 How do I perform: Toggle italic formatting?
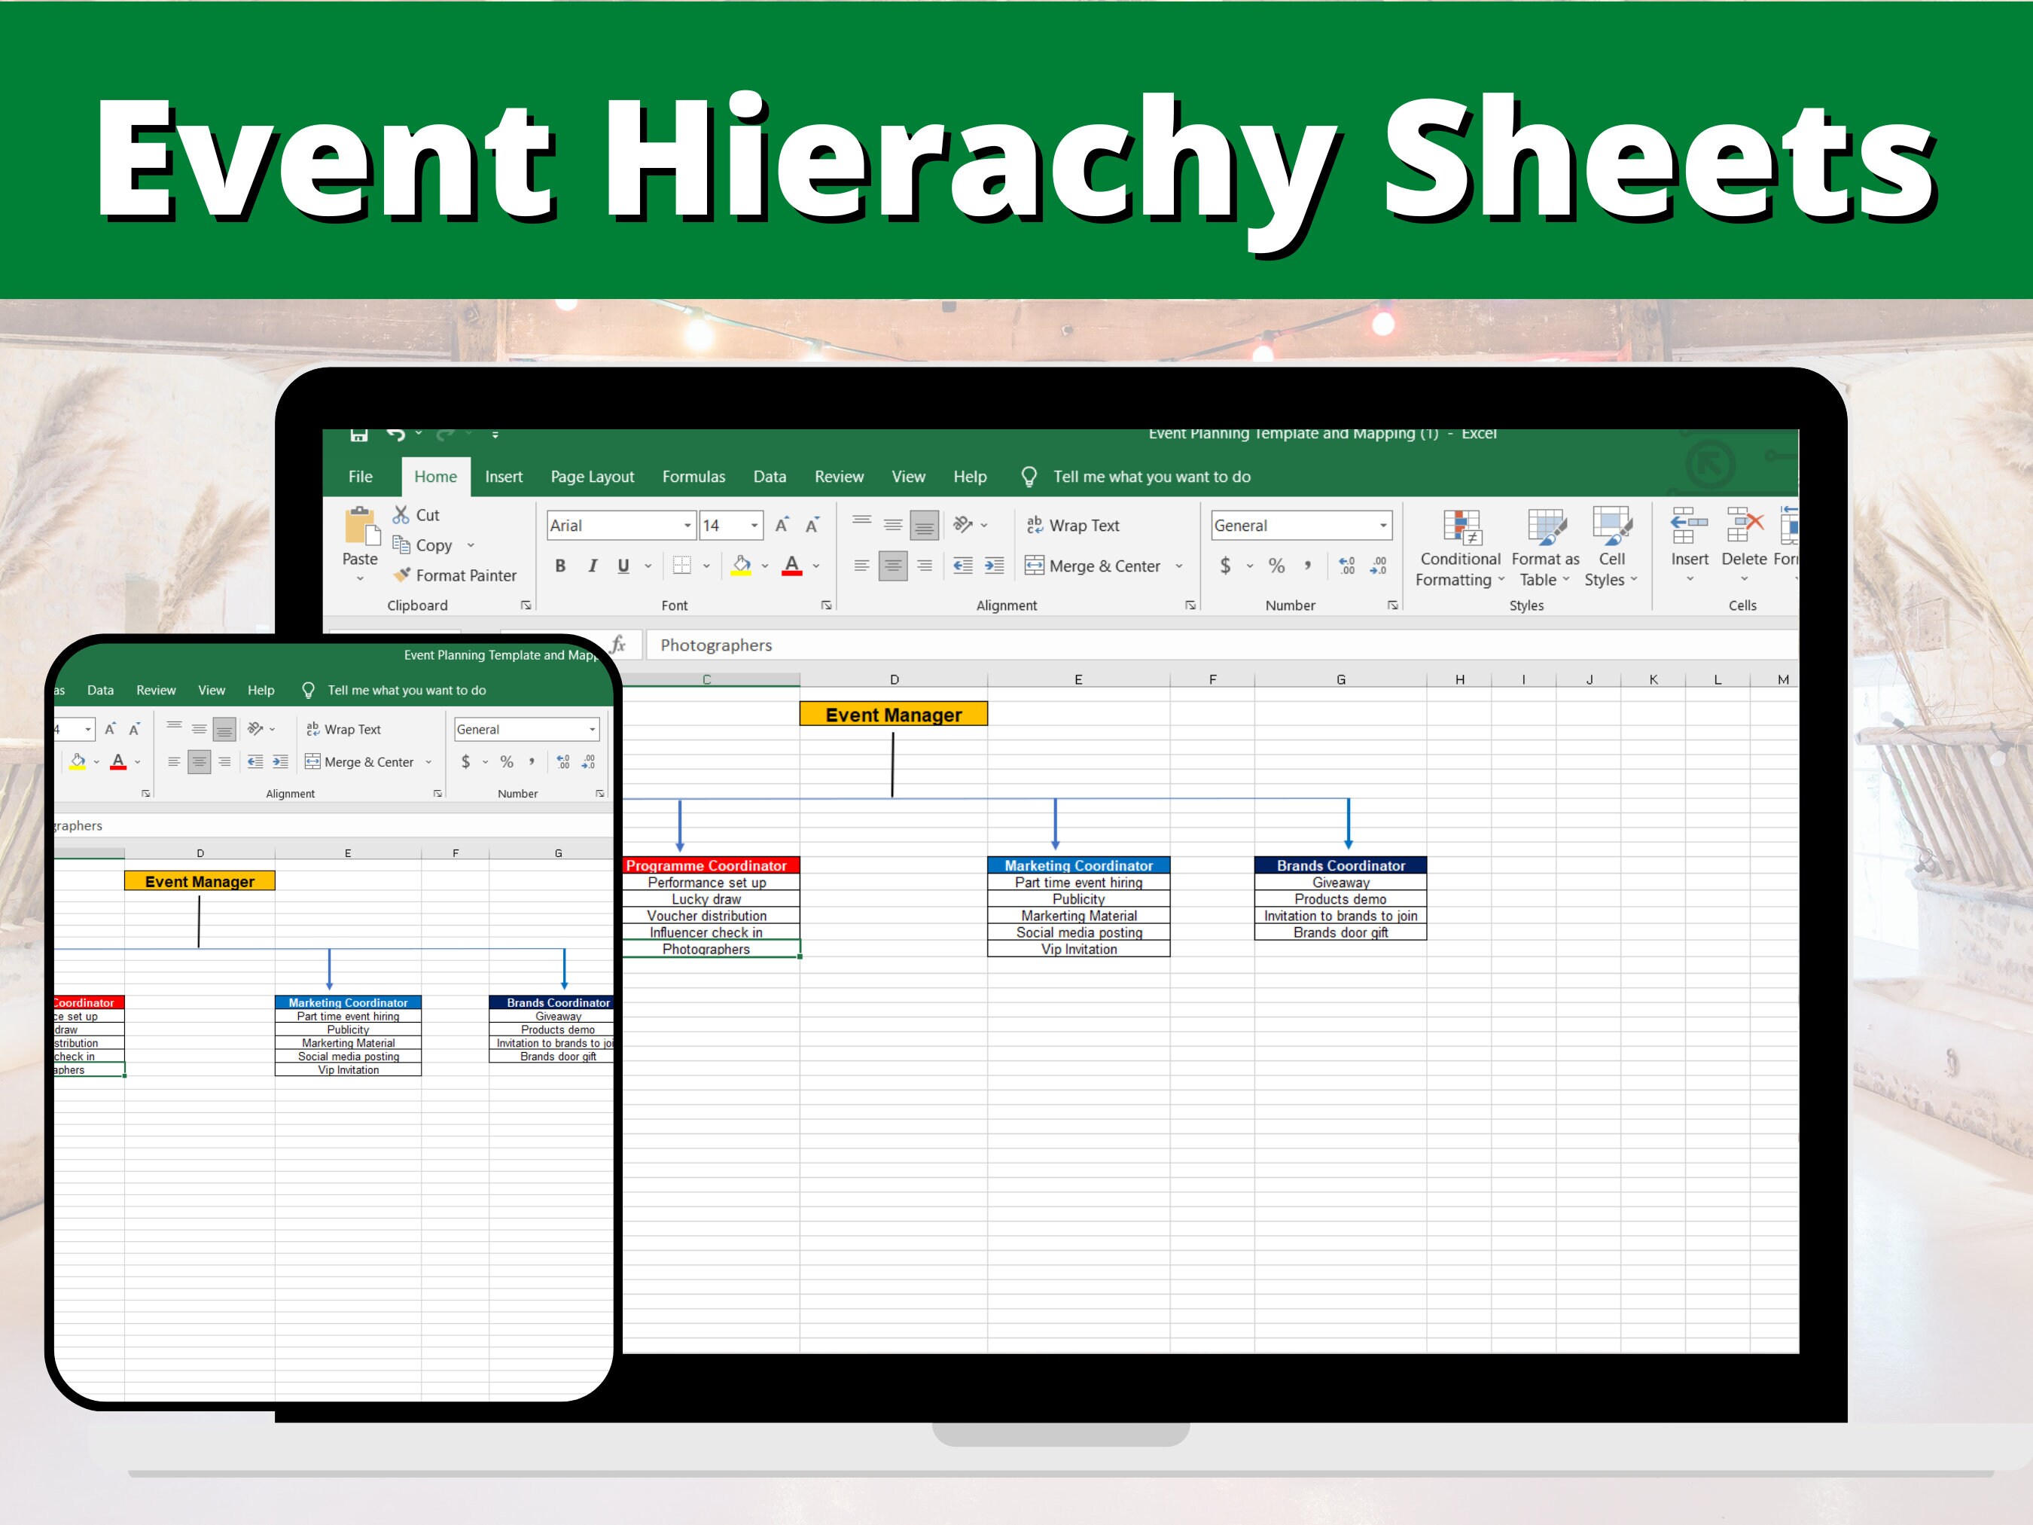click(592, 566)
